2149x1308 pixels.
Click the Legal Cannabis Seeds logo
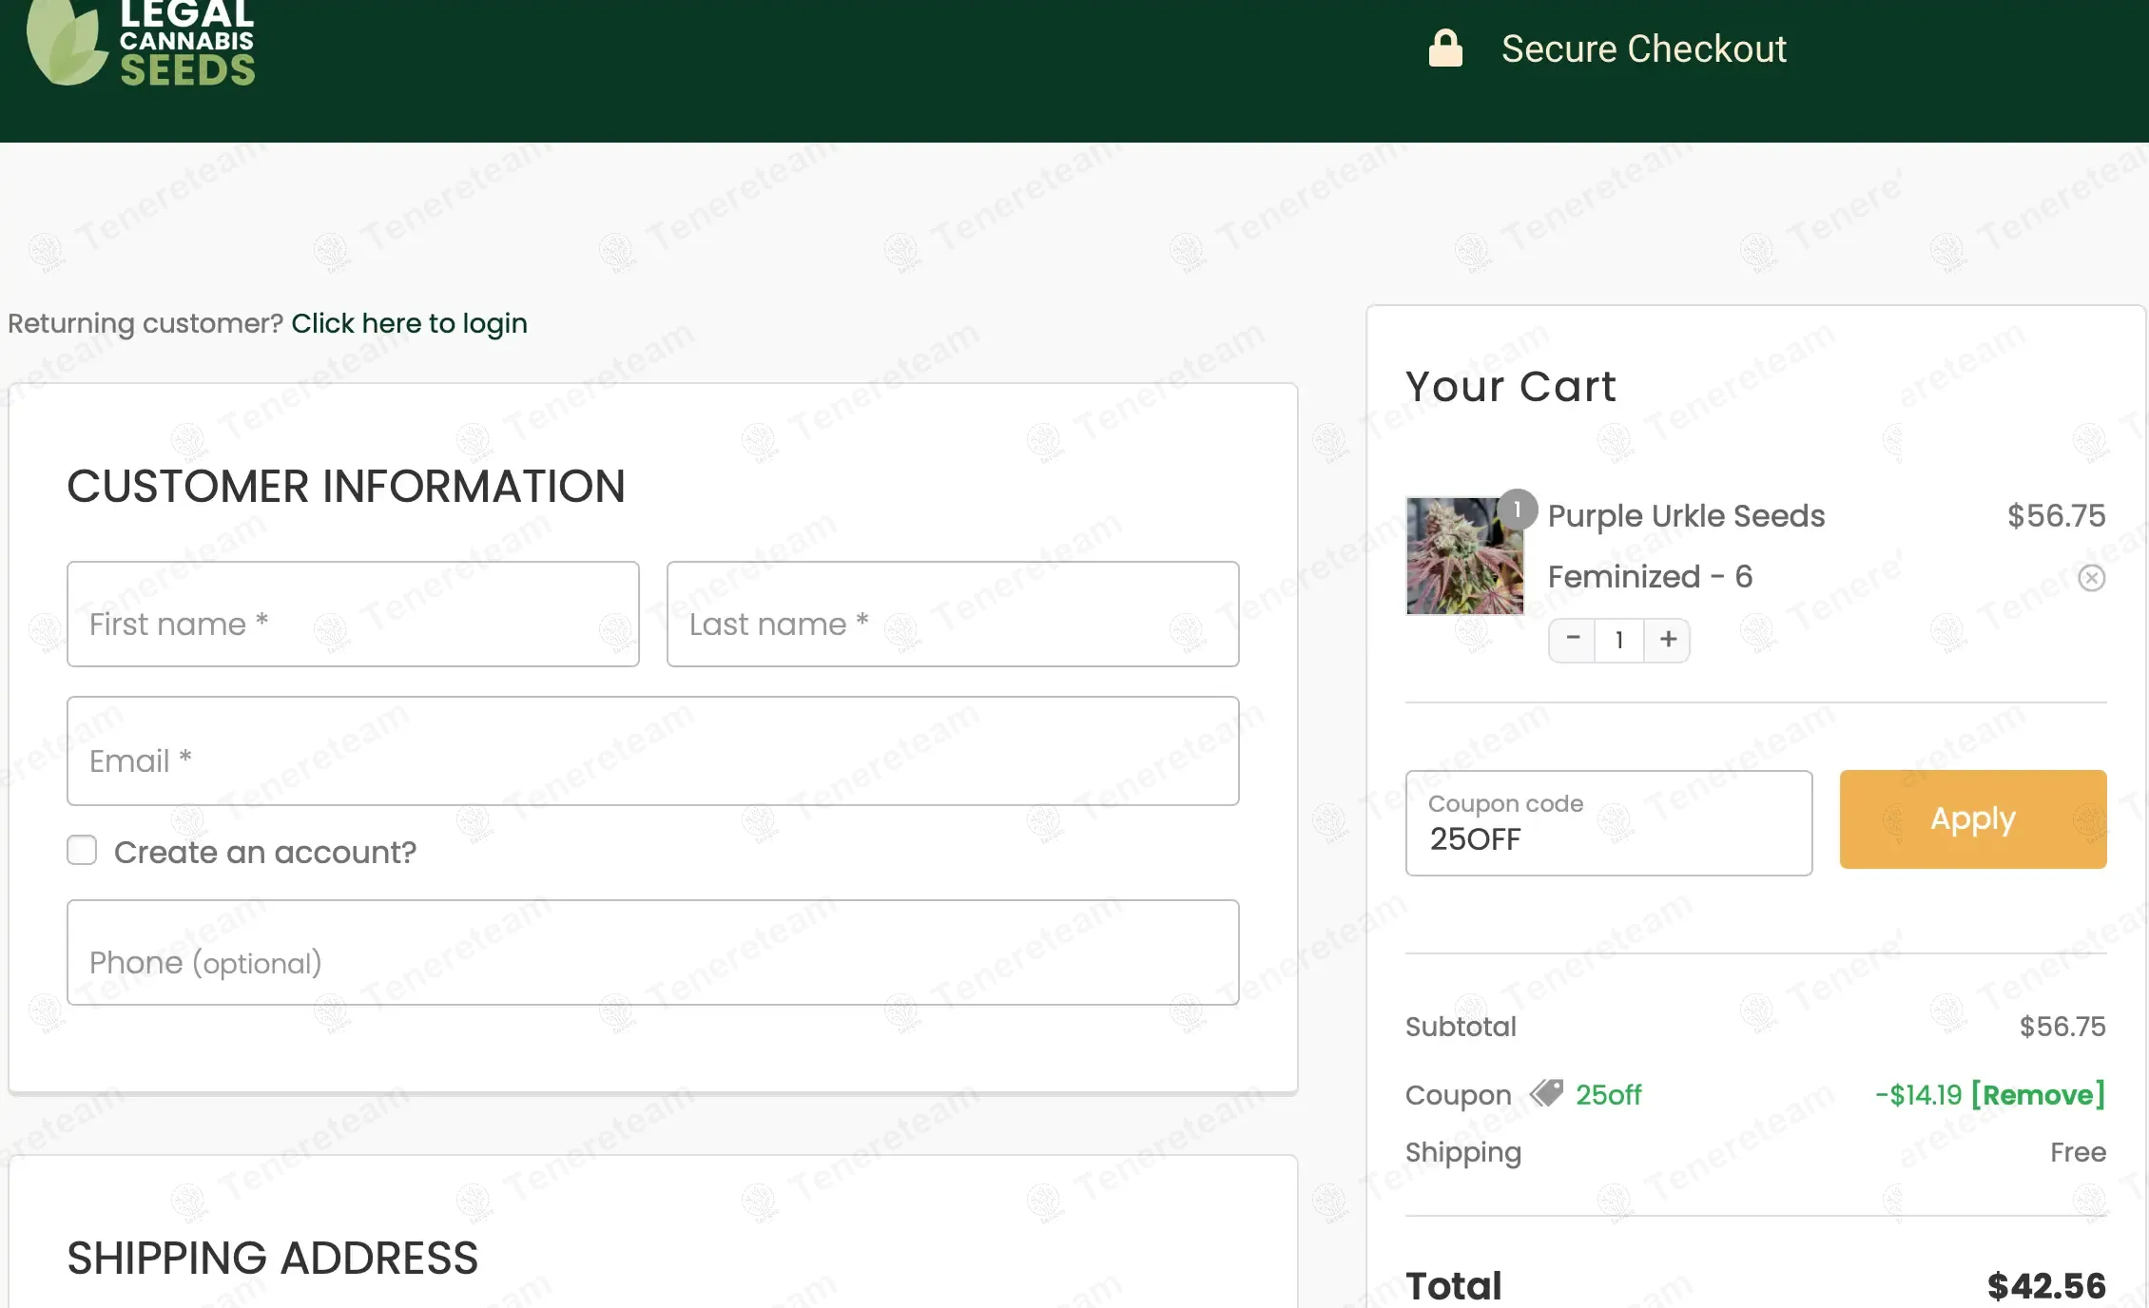[x=141, y=43]
